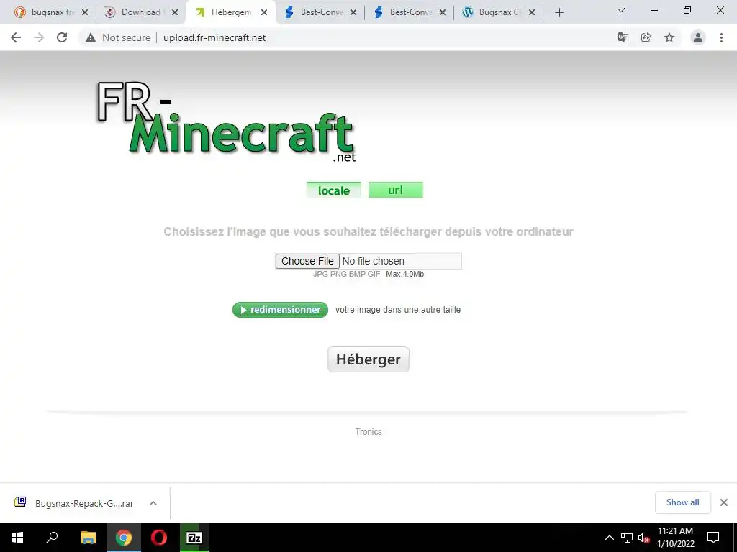Close the Bugsnax WordPress tab

click(532, 13)
